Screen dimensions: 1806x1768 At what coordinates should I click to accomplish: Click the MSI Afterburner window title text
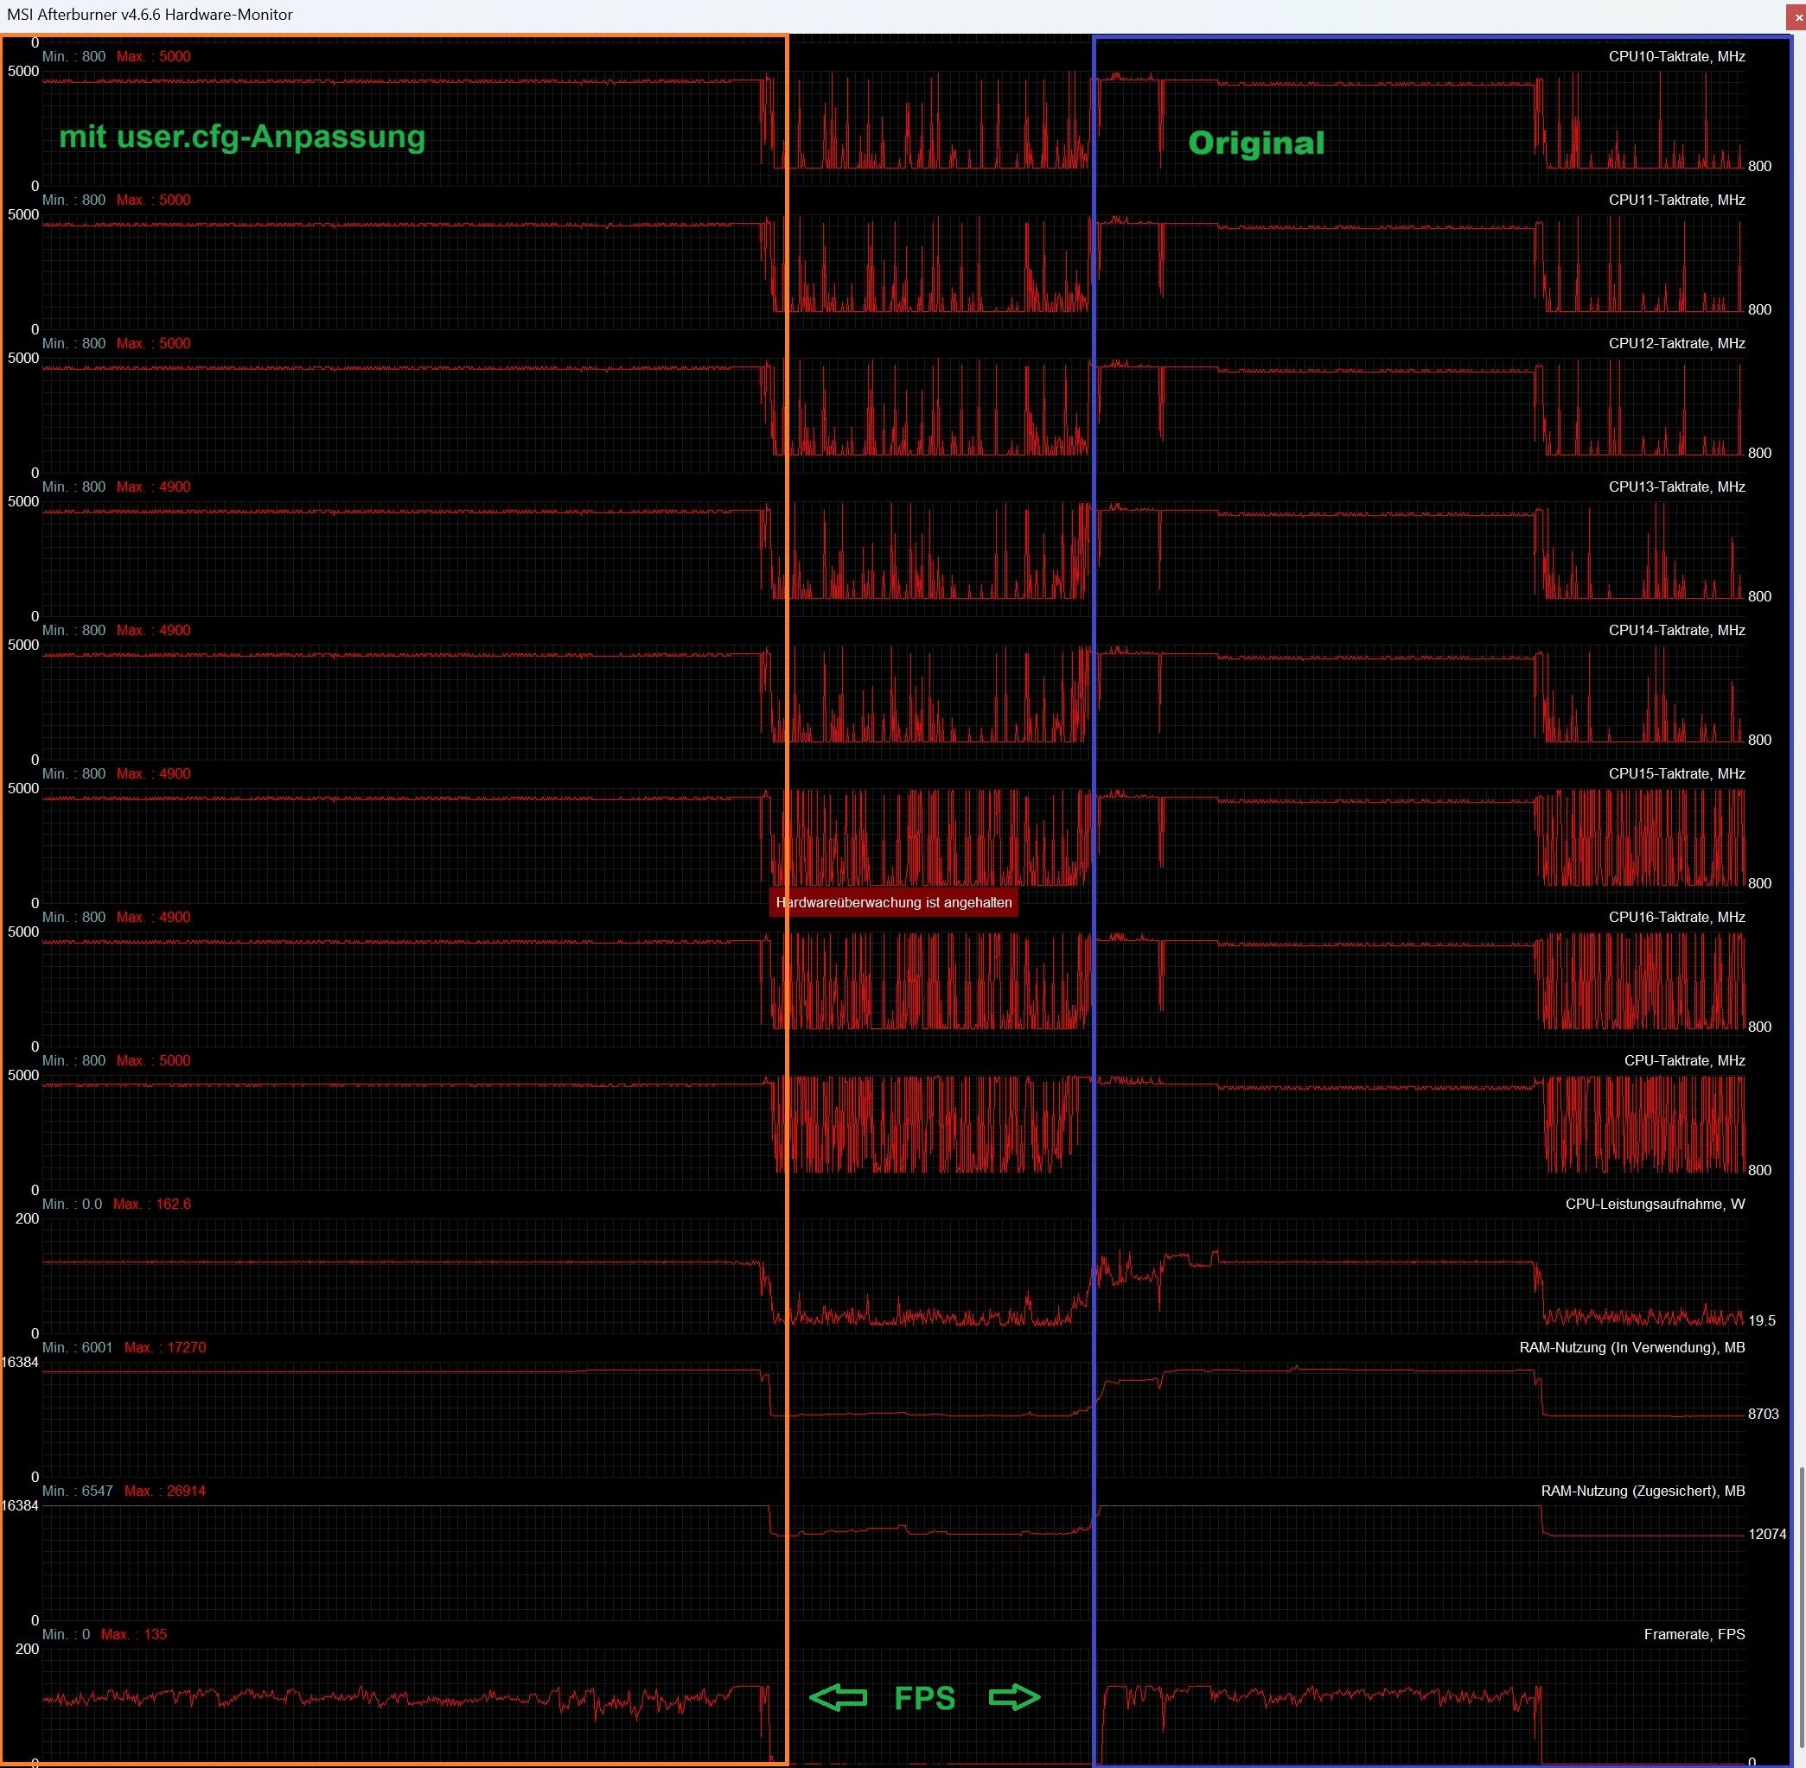(150, 15)
